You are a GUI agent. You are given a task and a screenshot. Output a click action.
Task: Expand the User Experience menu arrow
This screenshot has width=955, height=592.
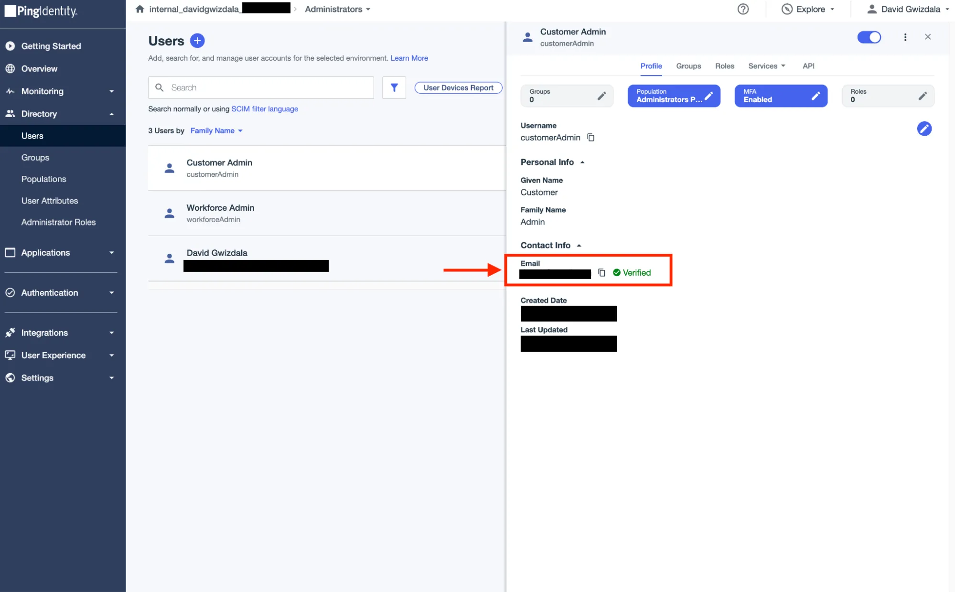click(112, 355)
